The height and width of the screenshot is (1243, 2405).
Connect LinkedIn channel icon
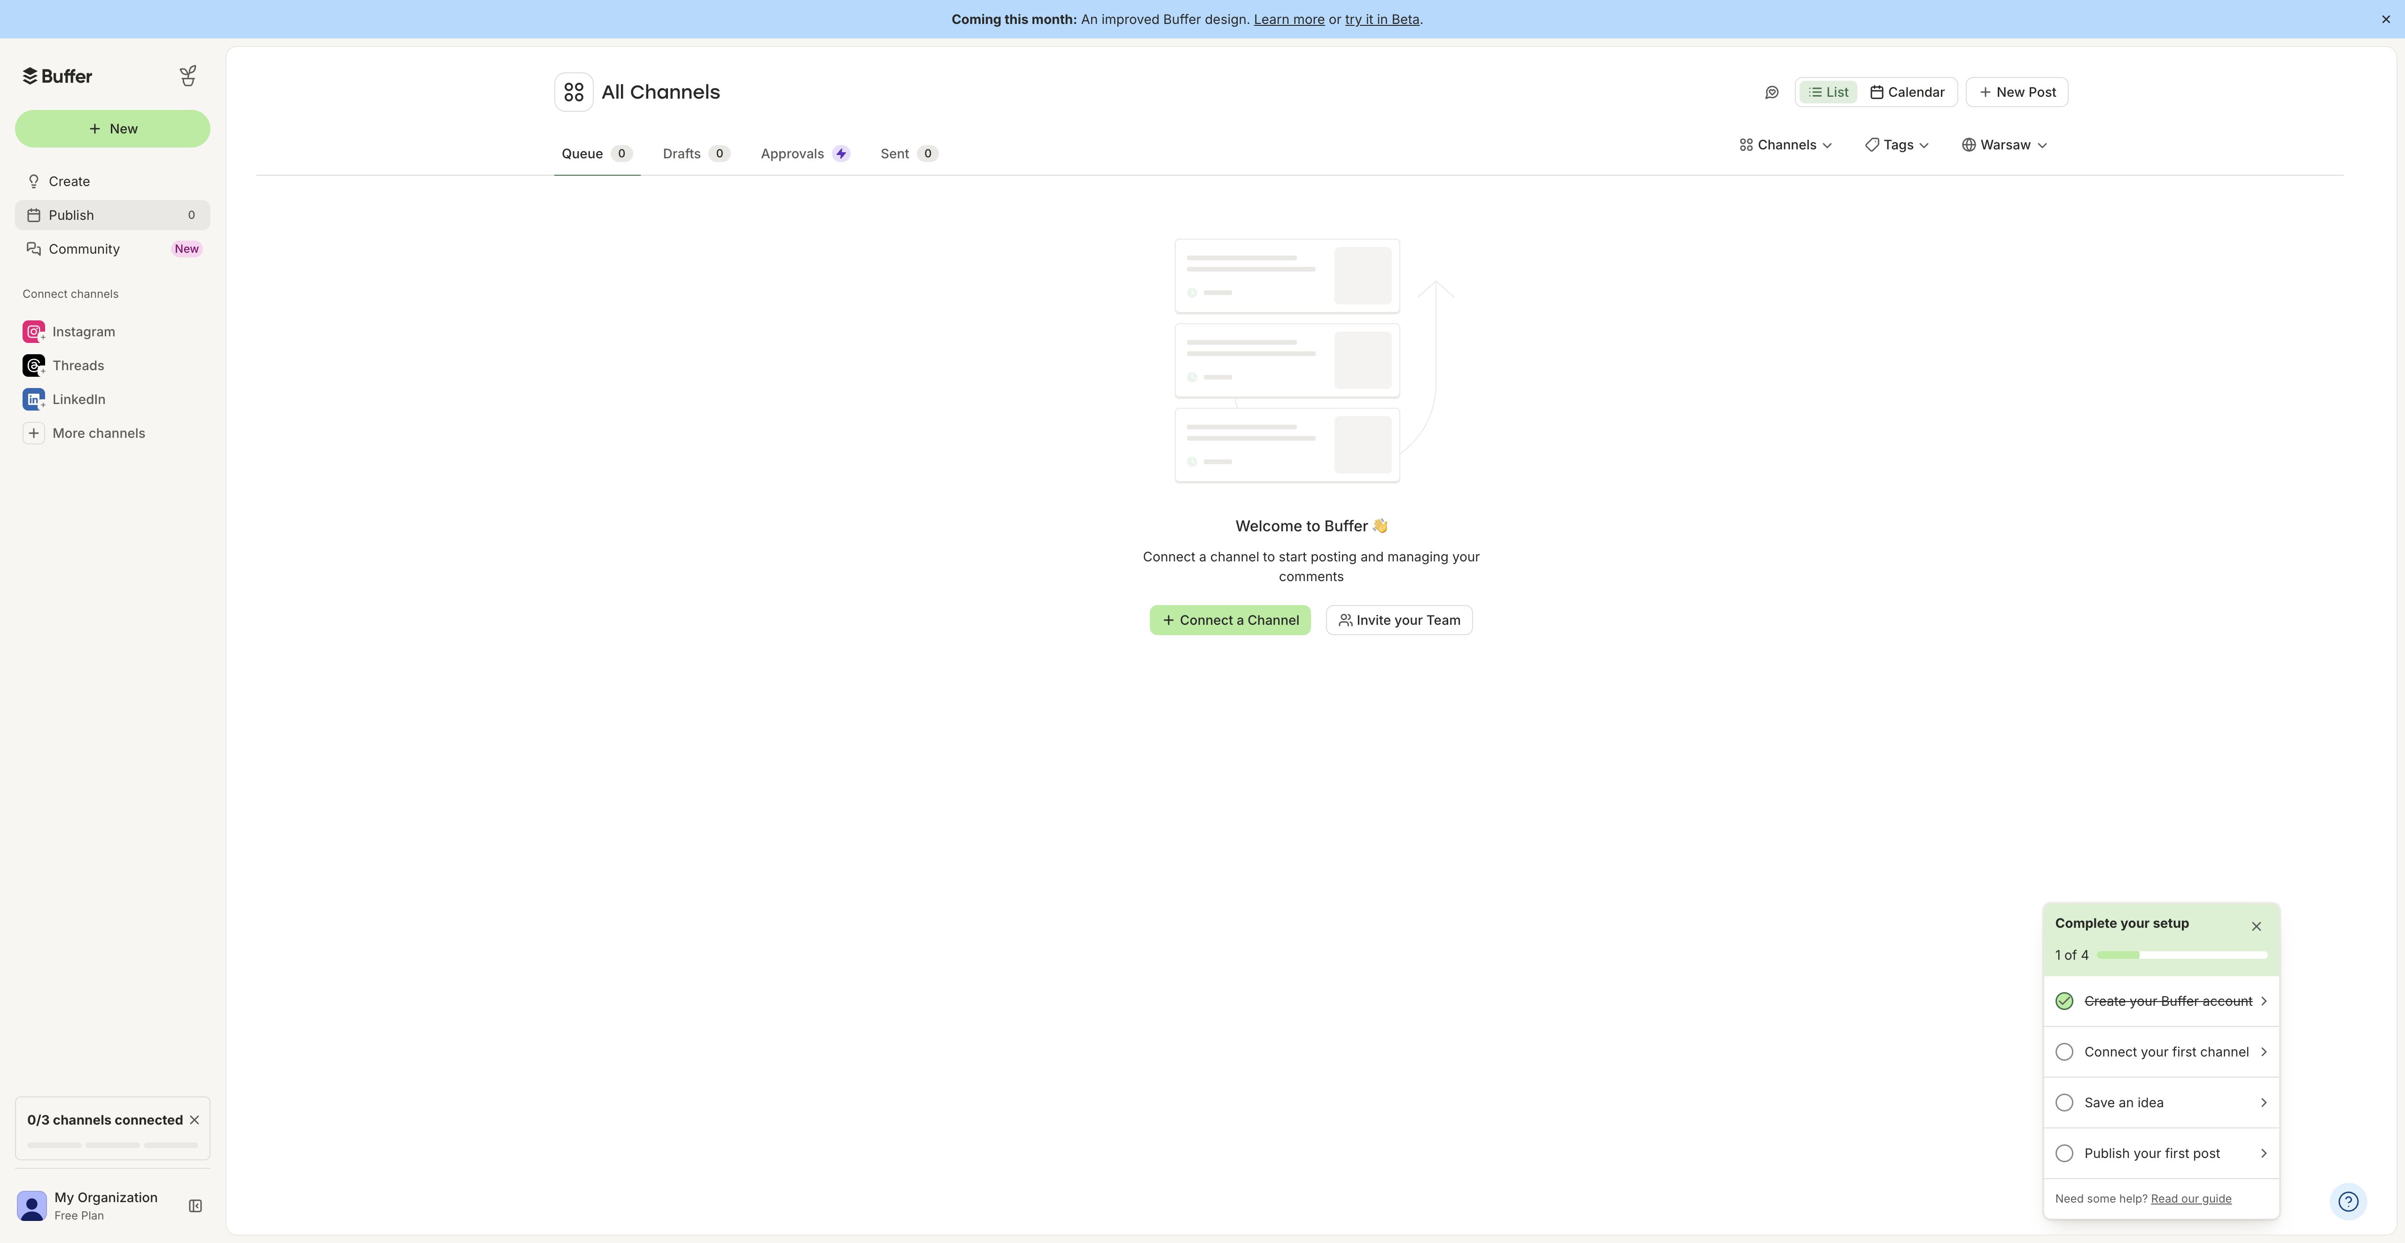tap(34, 399)
